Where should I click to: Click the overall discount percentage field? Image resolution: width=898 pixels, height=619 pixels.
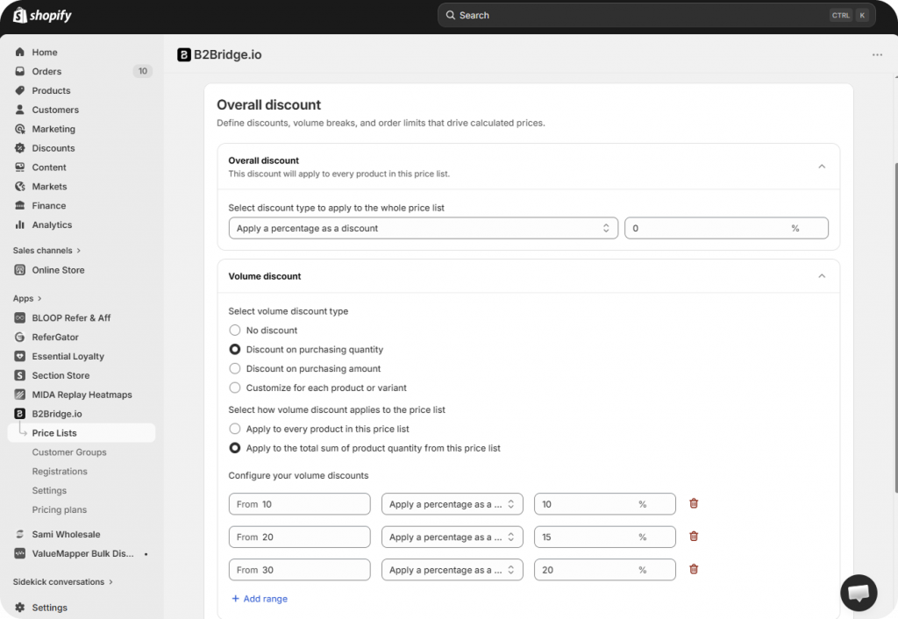coord(726,228)
